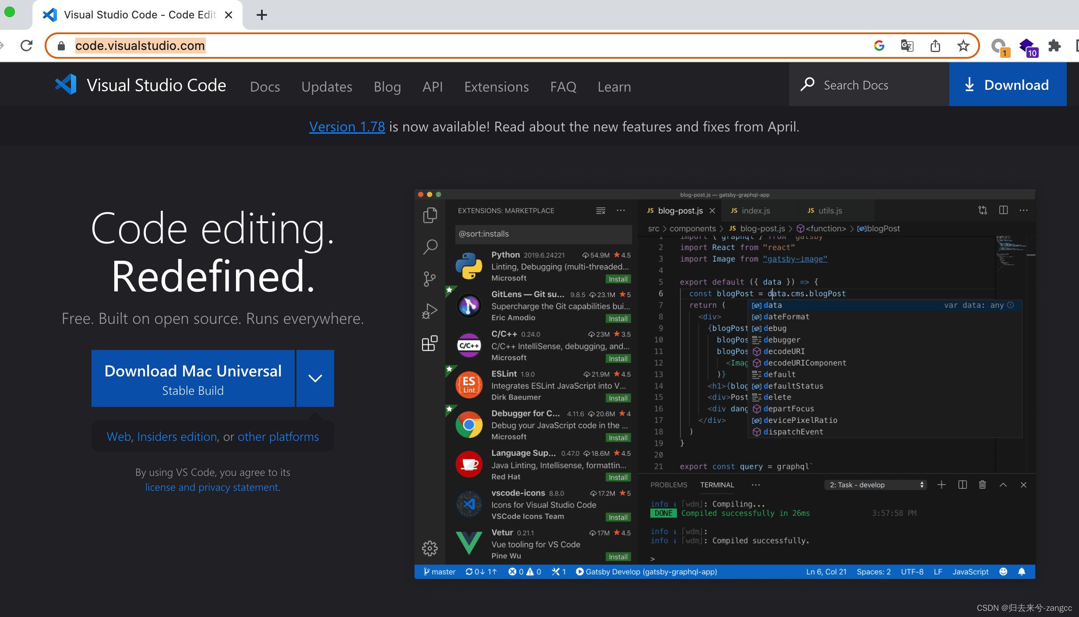Open the Docs menu item
This screenshot has height=617, width=1079.
click(x=265, y=86)
